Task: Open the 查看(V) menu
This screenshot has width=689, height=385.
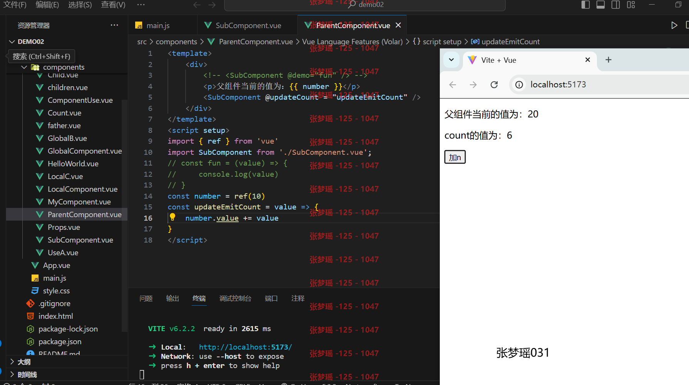Action: click(113, 5)
